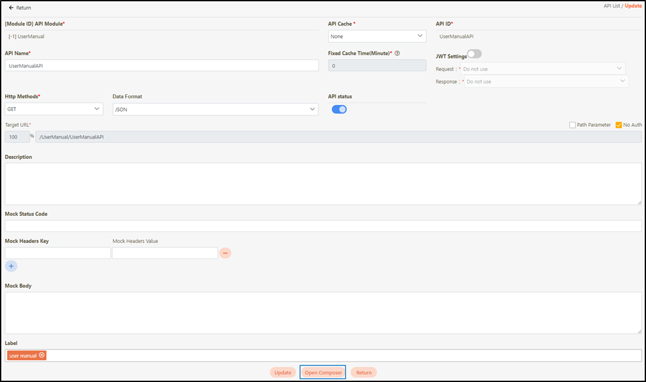Click the help icon beside Fixed Cache Time
This screenshot has width=646, height=382.
[397, 53]
